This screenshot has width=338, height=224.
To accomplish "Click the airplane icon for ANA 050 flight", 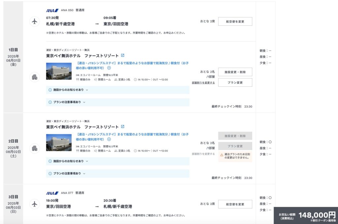I will pyautogui.click(x=34, y=21).
